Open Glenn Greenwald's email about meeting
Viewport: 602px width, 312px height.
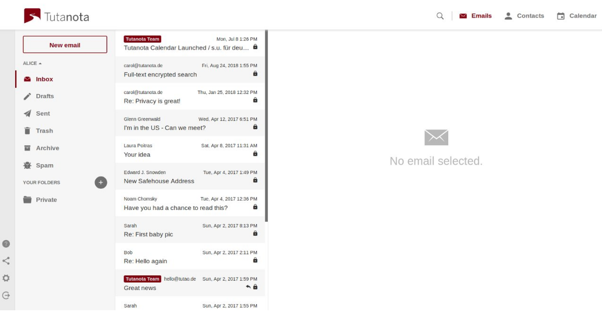tap(190, 123)
